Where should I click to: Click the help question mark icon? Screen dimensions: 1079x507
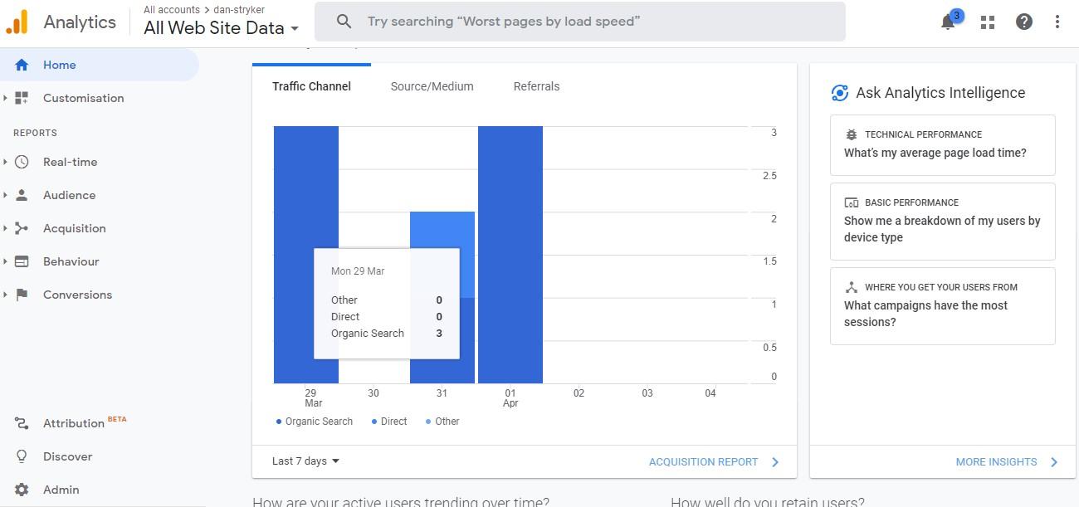[x=1024, y=22]
